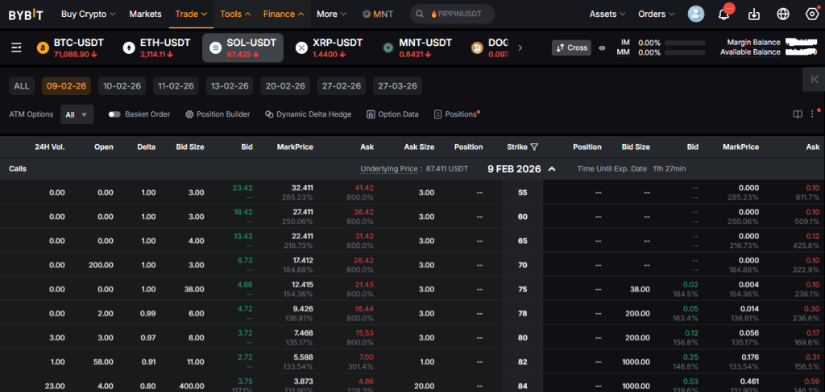The height and width of the screenshot is (392, 825).
Task: Expand the Trade menu
Action: tap(192, 14)
